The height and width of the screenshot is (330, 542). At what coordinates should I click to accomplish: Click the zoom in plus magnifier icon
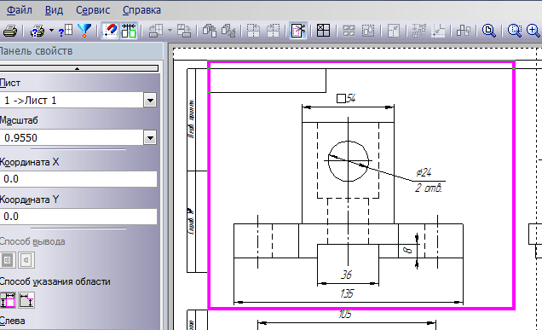(533, 31)
